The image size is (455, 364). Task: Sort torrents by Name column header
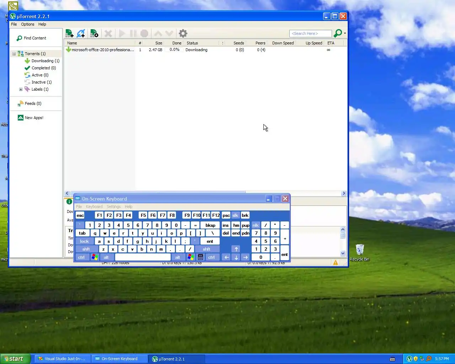(x=100, y=43)
